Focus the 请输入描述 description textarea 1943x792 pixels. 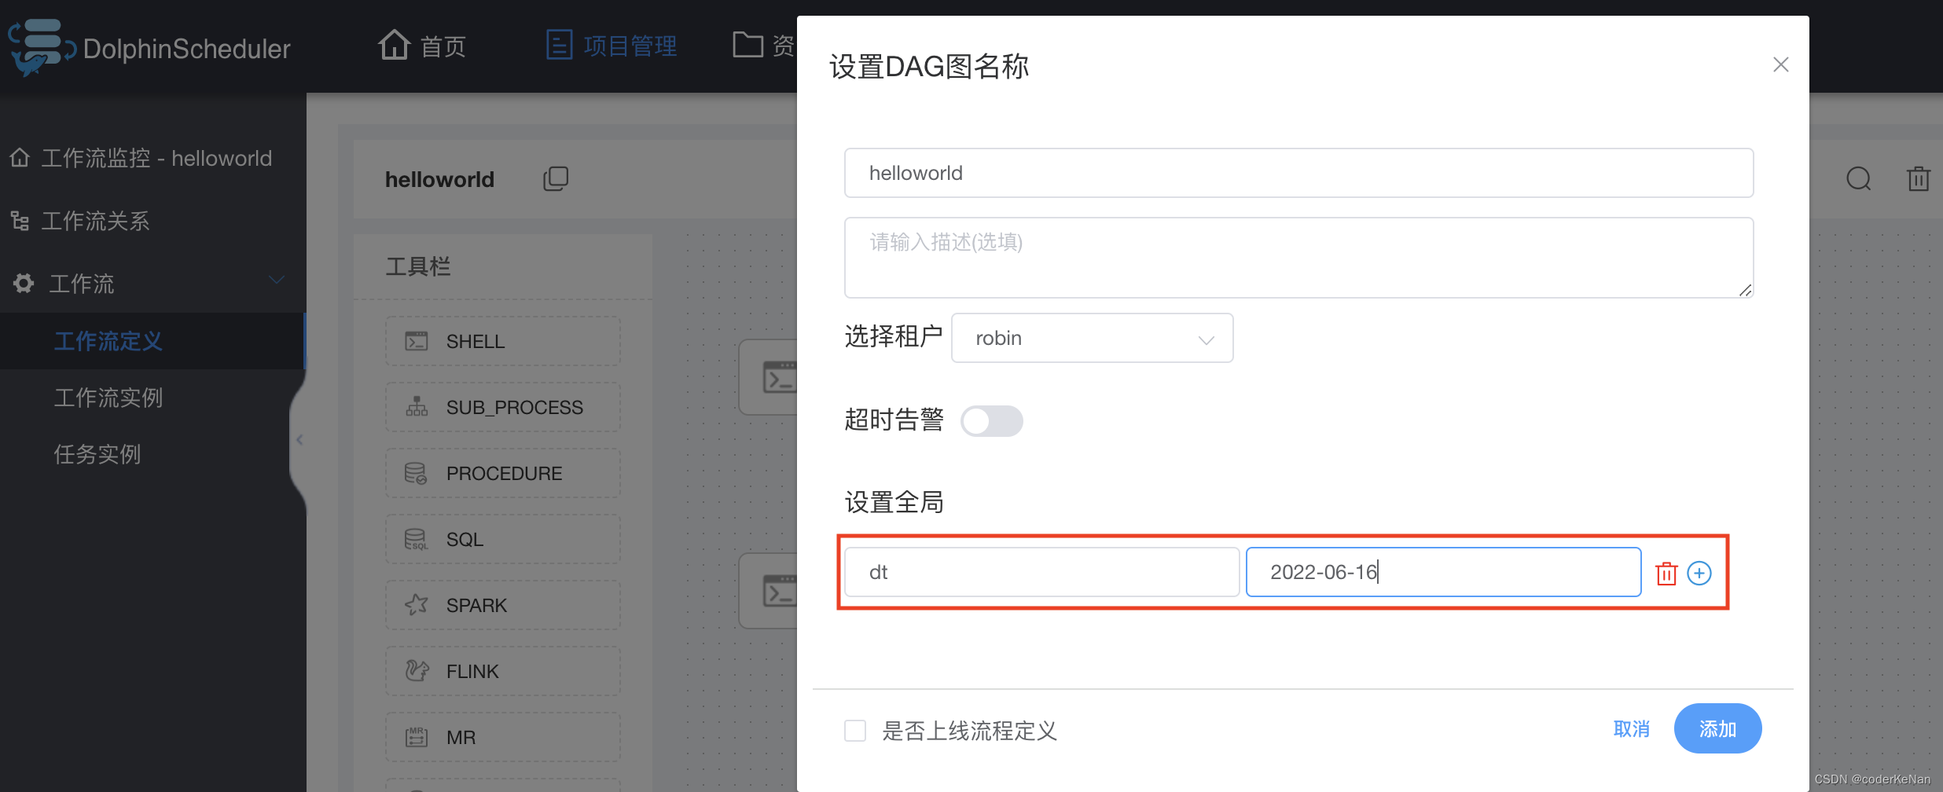click(x=1298, y=258)
